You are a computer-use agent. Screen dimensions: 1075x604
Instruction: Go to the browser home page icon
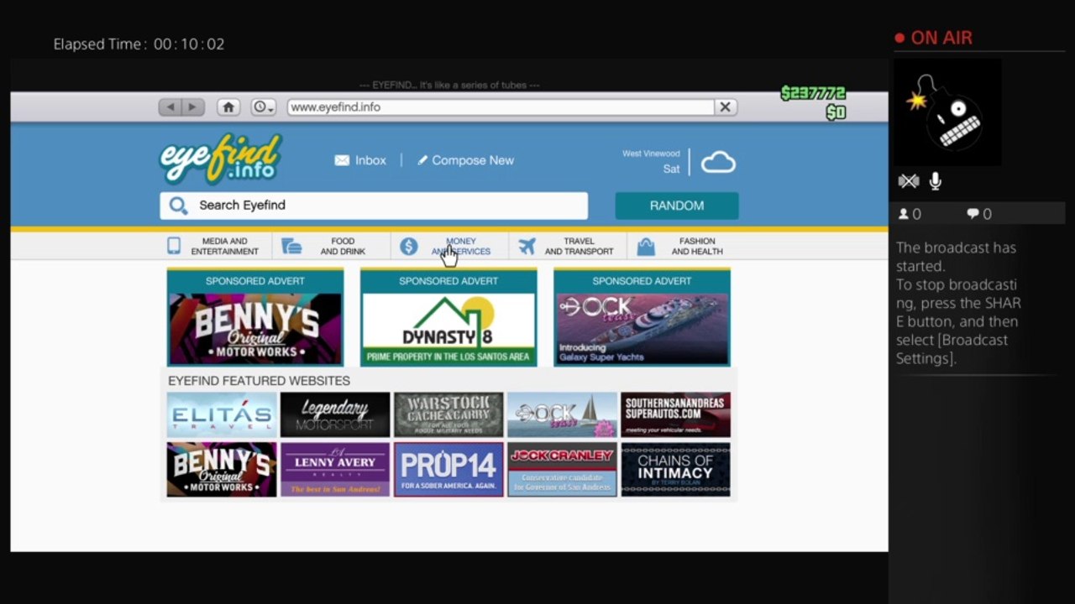(228, 107)
